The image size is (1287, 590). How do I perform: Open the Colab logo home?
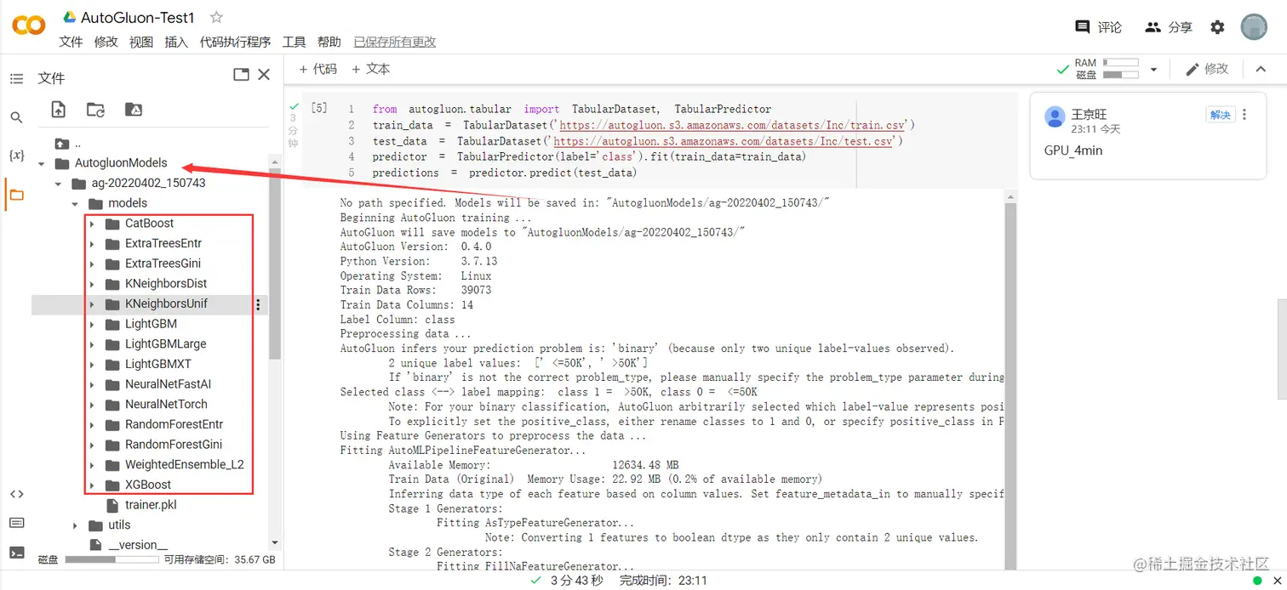29,26
